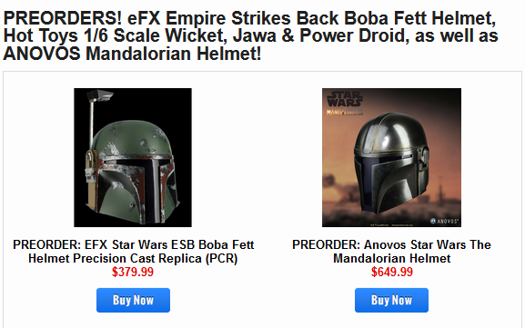Click the PREORDERS! word in the headline
The image size is (525, 328).
click(x=63, y=18)
